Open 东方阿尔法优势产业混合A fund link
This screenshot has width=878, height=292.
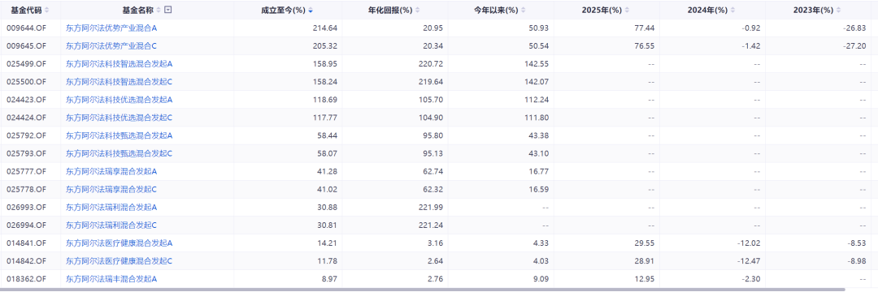tap(111, 28)
